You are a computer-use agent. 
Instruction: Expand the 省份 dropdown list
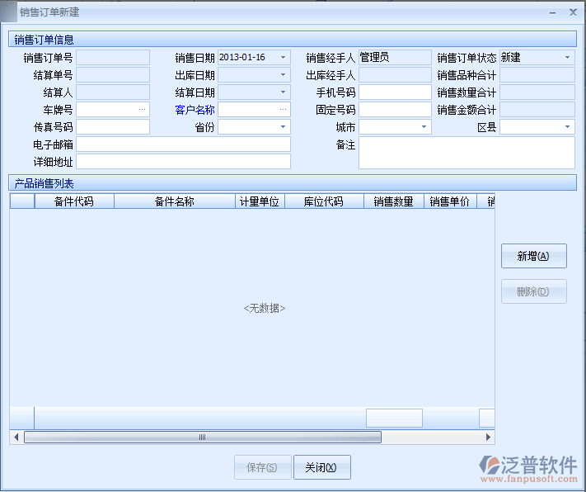point(283,127)
